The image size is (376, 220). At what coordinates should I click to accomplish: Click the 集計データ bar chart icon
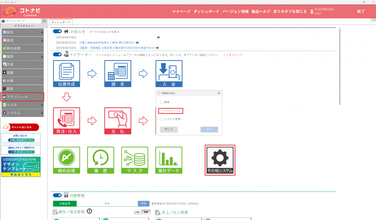pyautogui.click(x=169, y=160)
